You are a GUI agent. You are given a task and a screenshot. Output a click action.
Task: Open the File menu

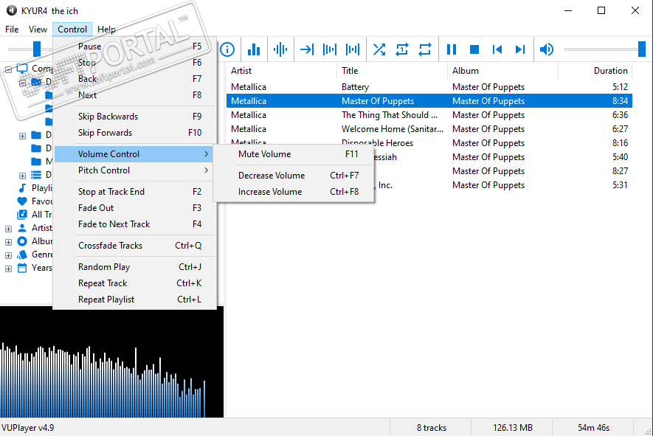[x=12, y=30]
